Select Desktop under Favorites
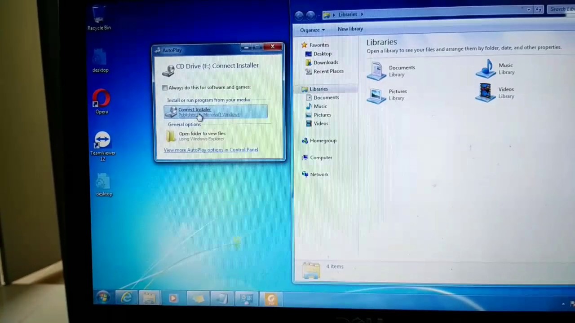This screenshot has height=323, width=575. (x=323, y=54)
